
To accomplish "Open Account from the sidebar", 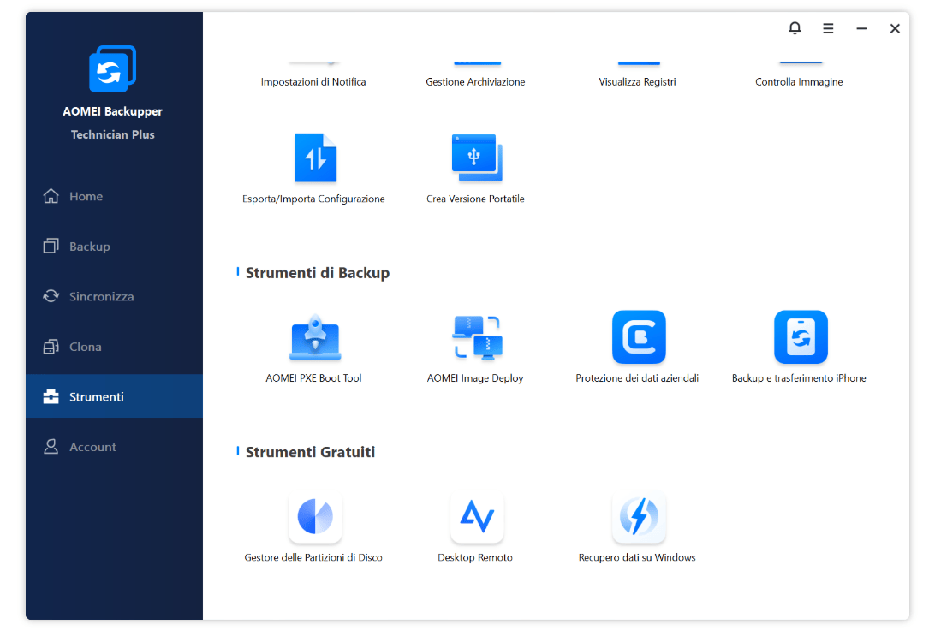I will 114,447.
